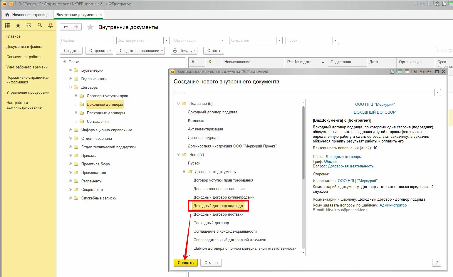Open history clock icon
The height and width of the screenshot is (277, 453).
(29, 25)
